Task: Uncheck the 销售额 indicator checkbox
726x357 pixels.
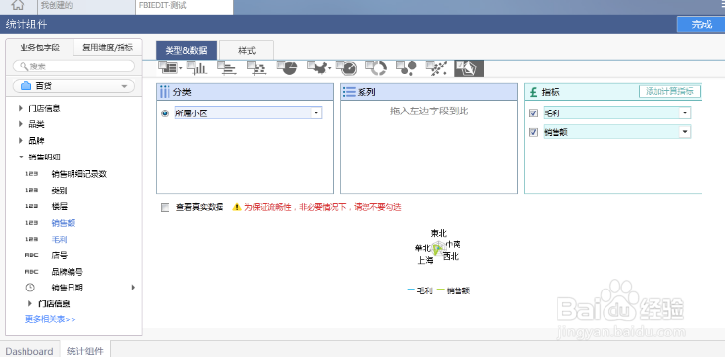Action: pyautogui.click(x=533, y=132)
